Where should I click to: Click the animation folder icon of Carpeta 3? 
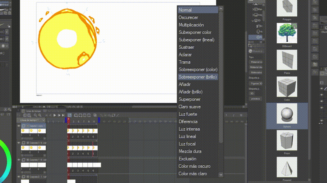pos(24,143)
